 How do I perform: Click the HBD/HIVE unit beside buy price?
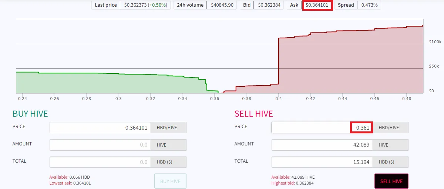pyautogui.click(x=169, y=128)
